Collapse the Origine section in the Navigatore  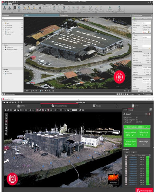pyautogui.click(x=3, y=45)
